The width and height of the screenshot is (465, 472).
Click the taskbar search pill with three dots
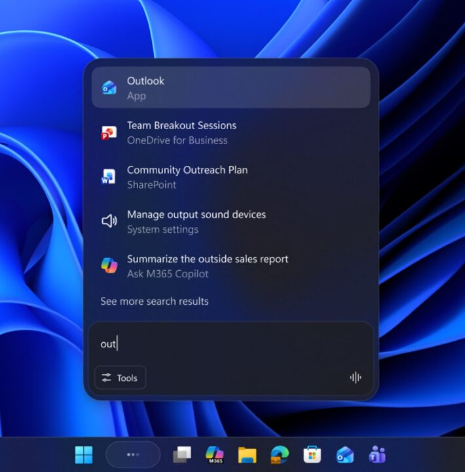coord(133,454)
